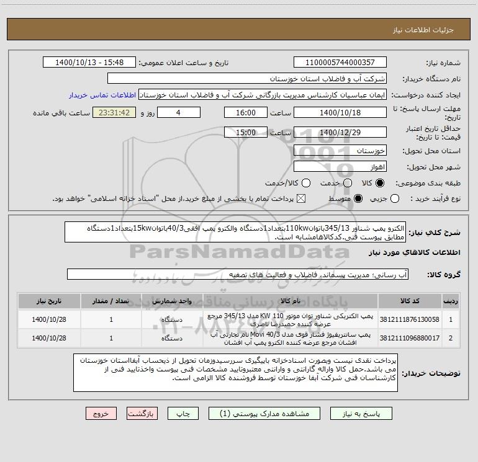This screenshot has height=462, width=478.
Task: Select the جزیی purchase type radio
Action: tap(395, 198)
